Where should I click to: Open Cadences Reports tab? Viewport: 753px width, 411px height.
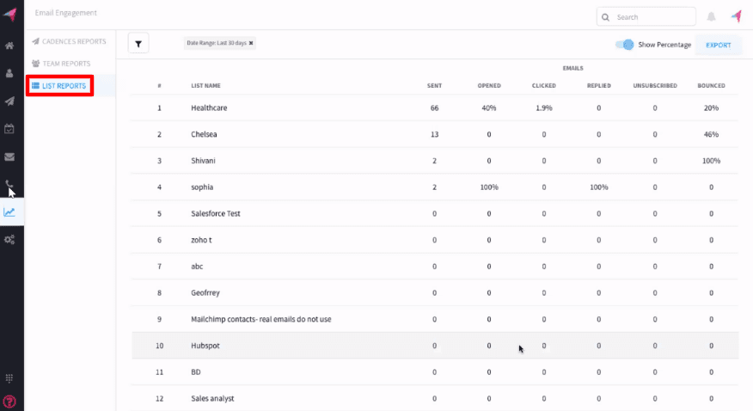pos(69,41)
